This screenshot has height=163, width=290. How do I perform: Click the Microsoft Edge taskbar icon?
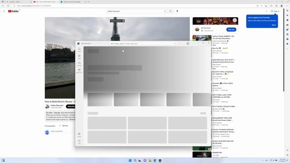click(x=155, y=160)
